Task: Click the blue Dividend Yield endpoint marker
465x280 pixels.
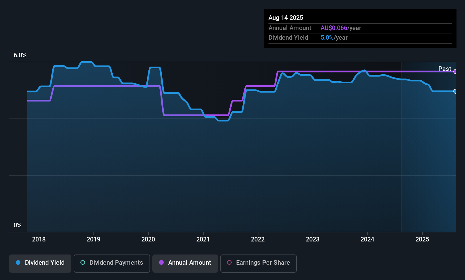Action: click(x=455, y=91)
